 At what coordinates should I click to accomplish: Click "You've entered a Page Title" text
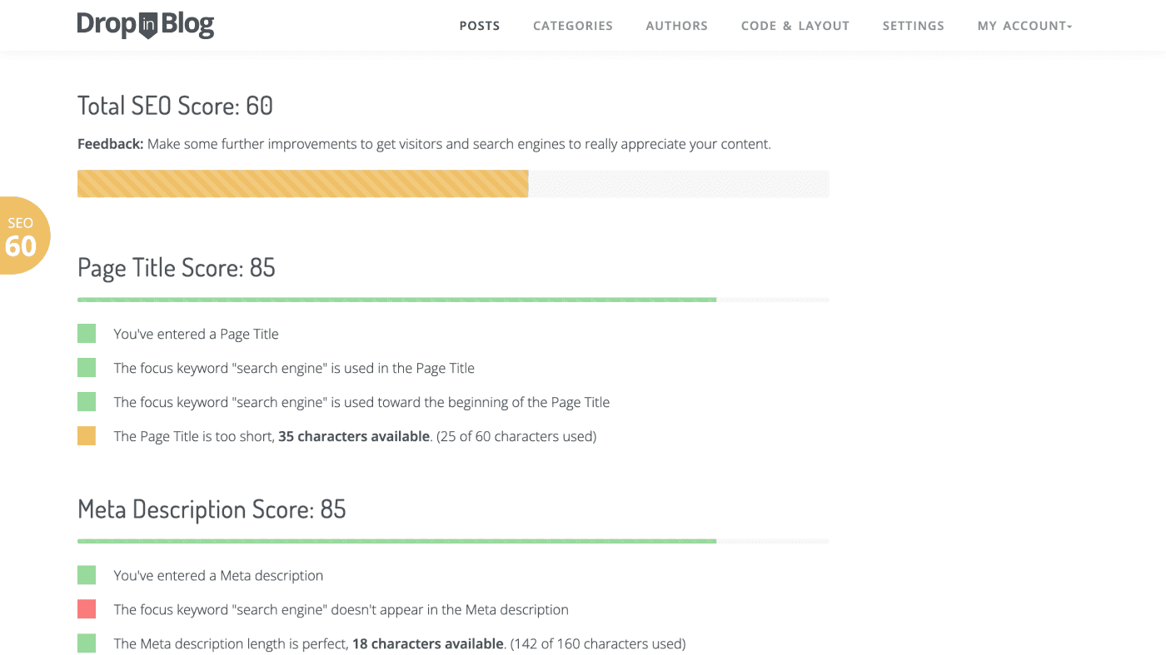(x=197, y=334)
